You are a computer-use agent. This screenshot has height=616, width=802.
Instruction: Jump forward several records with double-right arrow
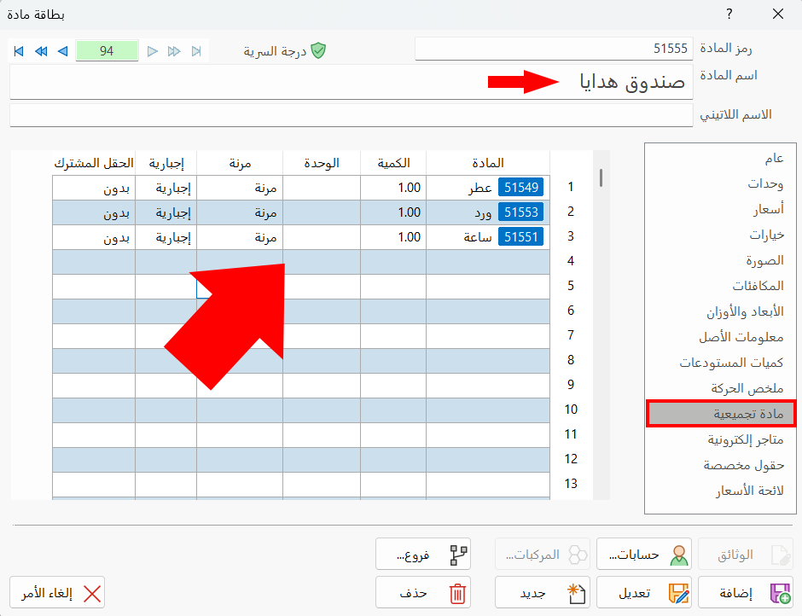(x=174, y=51)
